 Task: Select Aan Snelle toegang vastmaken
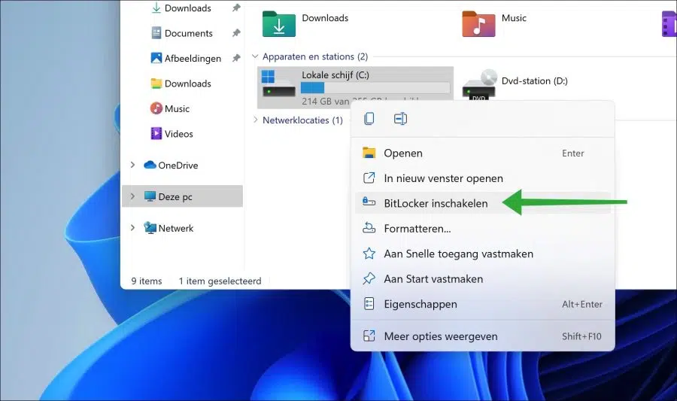(x=483, y=254)
